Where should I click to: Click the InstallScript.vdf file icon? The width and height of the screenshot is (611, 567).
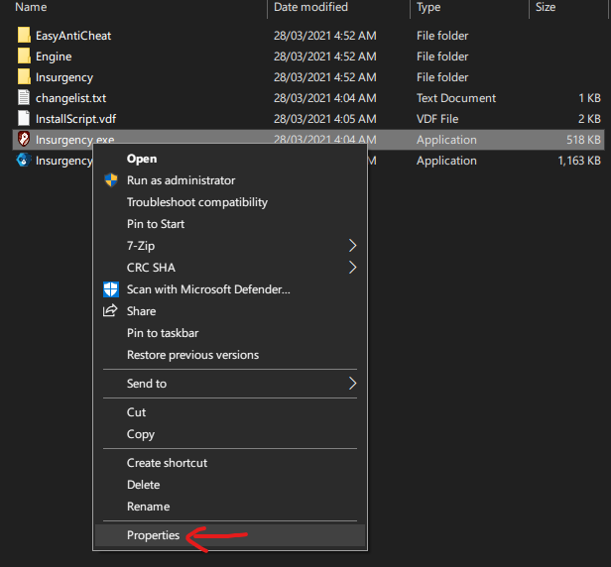[24, 119]
